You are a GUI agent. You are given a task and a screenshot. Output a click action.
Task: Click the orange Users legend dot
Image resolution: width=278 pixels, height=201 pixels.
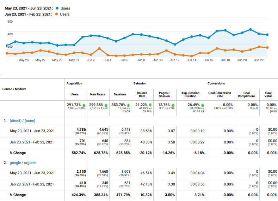coord(57,14)
